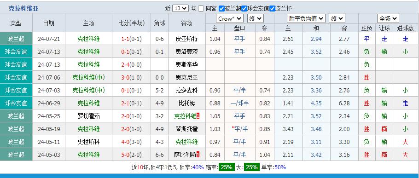This screenshot has width=419, height=178.
Task: Click the 波兰超 type cell on the 24-07-21 row
Action: [x=16, y=39]
